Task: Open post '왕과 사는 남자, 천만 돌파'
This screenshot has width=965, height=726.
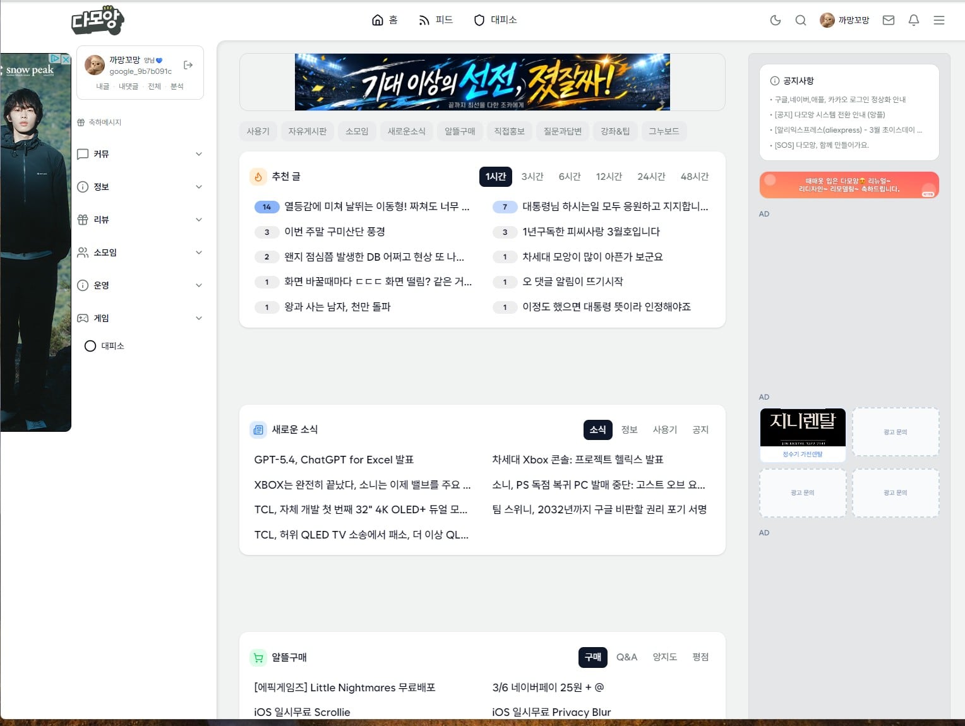Action: point(337,307)
